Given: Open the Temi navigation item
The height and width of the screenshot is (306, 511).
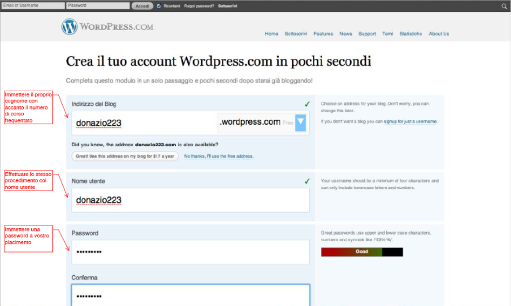Looking at the screenshot, I should [387, 33].
